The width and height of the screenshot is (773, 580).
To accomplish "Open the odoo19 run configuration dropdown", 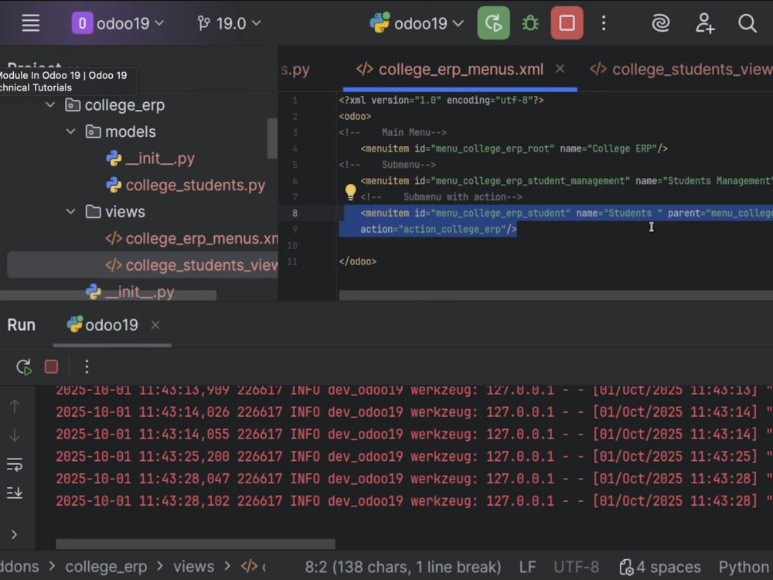I will [417, 23].
